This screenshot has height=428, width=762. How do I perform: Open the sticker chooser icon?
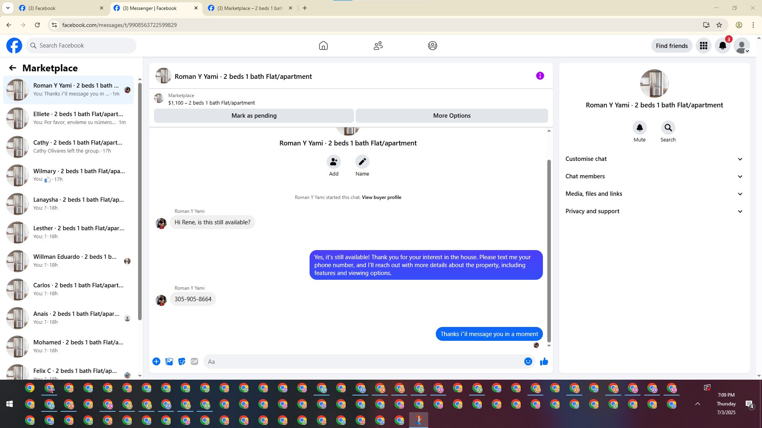182,361
